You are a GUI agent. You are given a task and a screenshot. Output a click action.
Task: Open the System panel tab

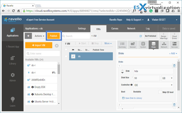(143, 45)
